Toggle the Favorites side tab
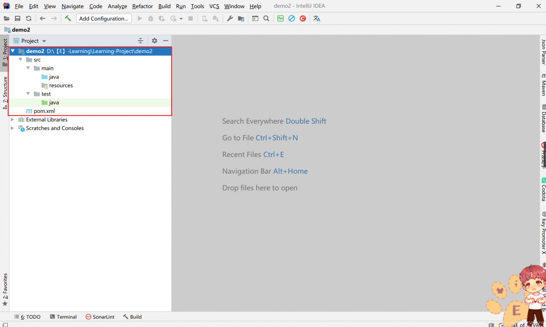Viewport: 546px width, 327px height. [5, 290]
